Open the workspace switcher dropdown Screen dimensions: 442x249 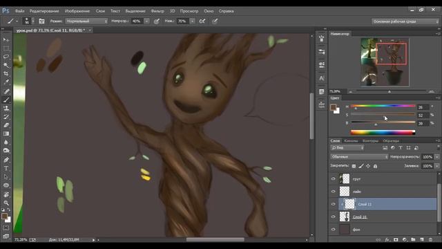405,21
